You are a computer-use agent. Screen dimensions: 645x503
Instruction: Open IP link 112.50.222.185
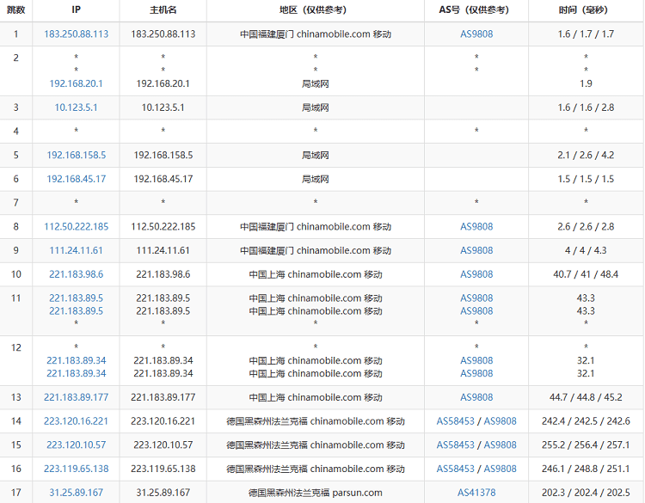click(x=76, y=227)
